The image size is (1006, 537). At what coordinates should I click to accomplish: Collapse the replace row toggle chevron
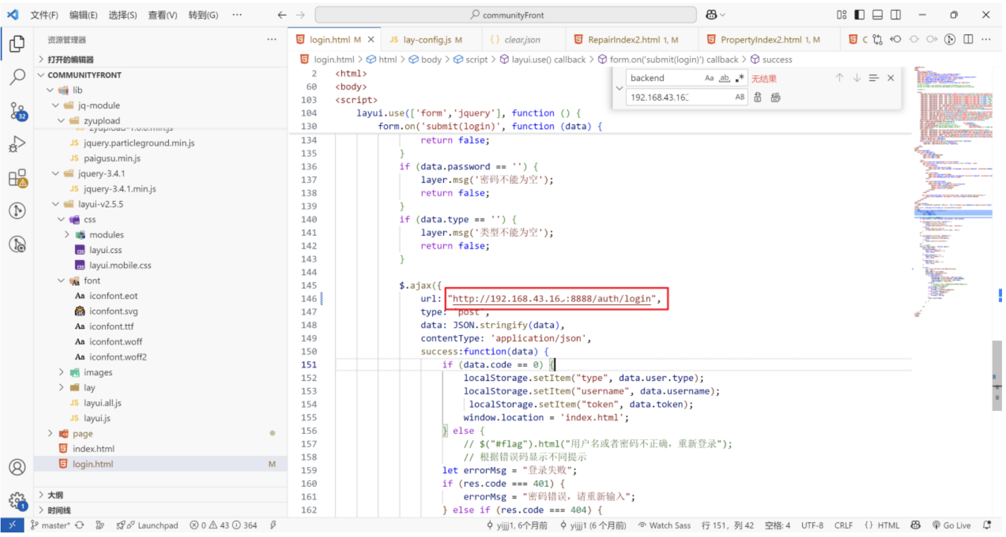pos(619,88)
